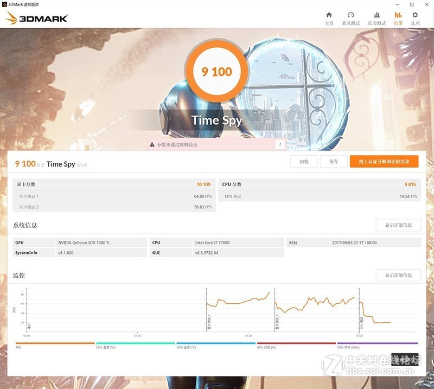Click the 64.80 FPS value

coord(202,196)
